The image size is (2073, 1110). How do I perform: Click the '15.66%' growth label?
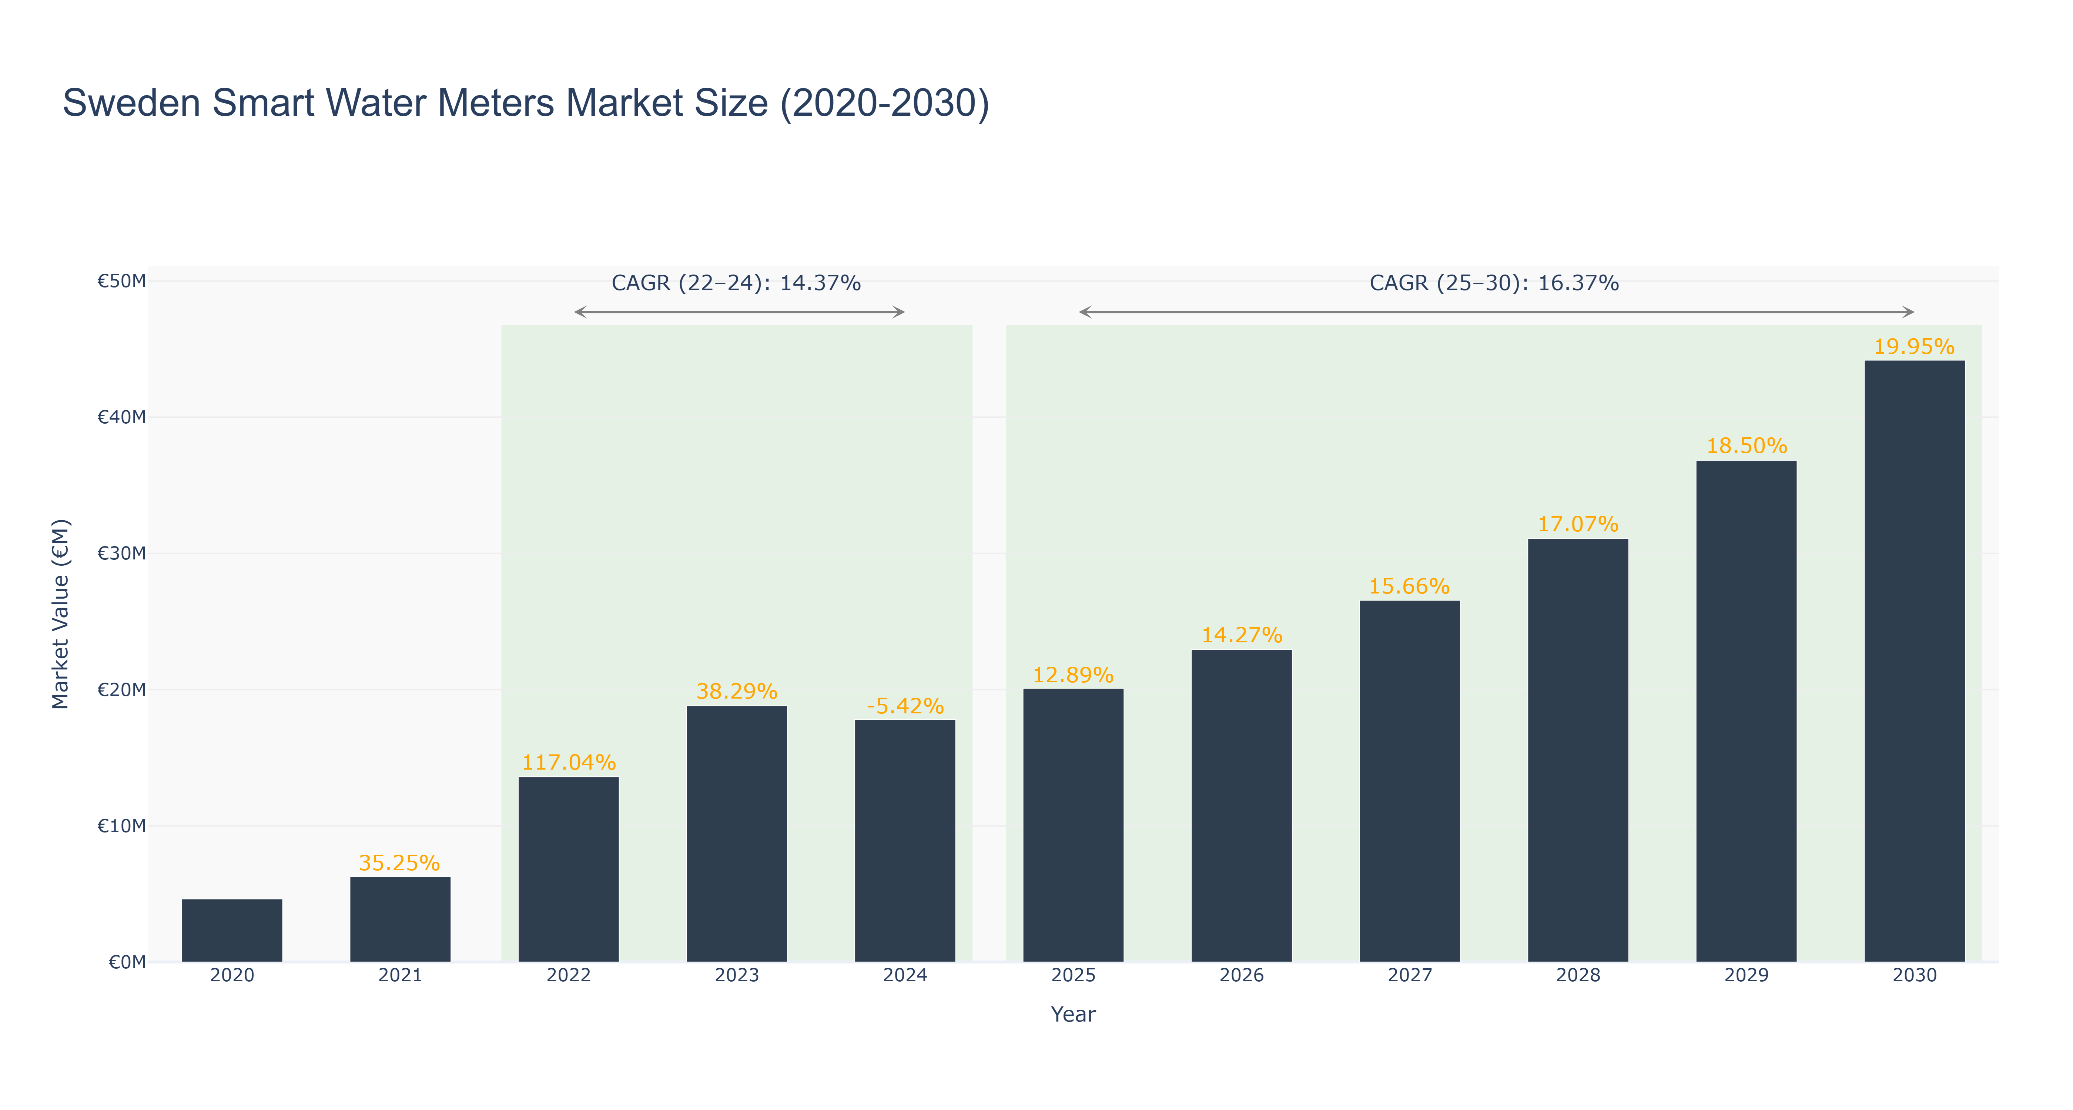1409,586
